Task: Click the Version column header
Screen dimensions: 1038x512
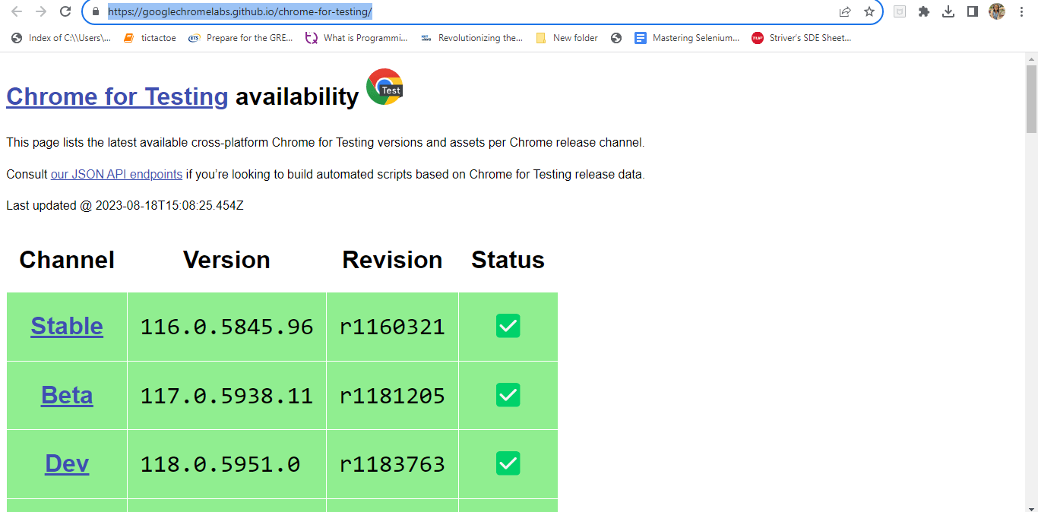Action: (226, 260)
